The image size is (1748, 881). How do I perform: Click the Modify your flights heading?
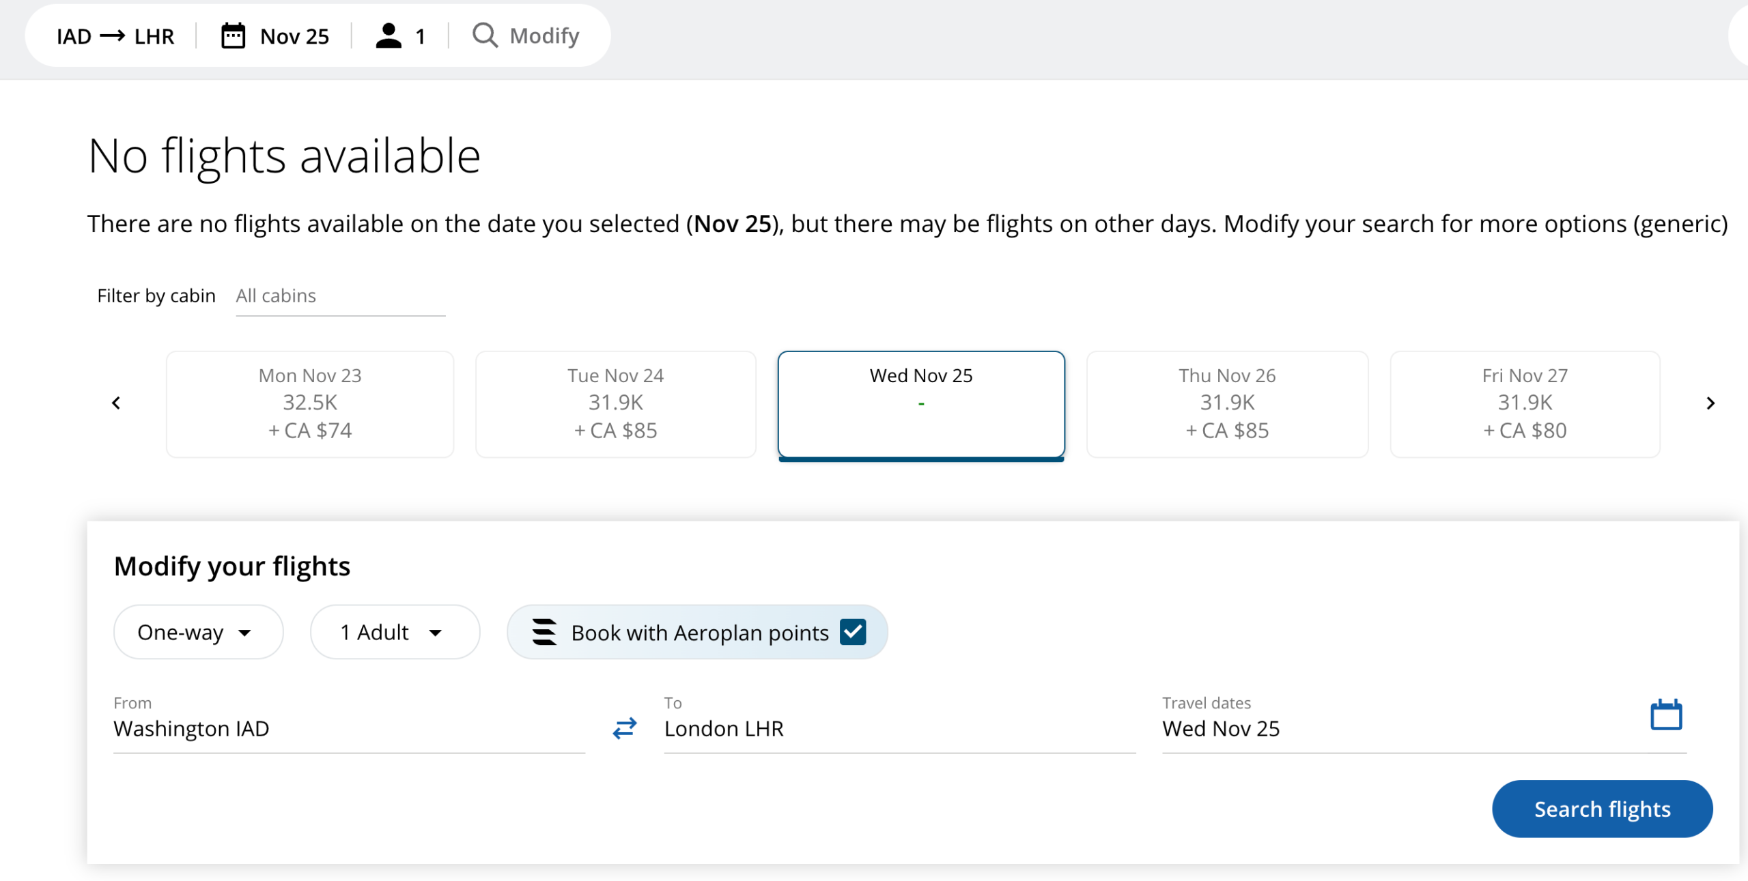[x=232, y=566]
